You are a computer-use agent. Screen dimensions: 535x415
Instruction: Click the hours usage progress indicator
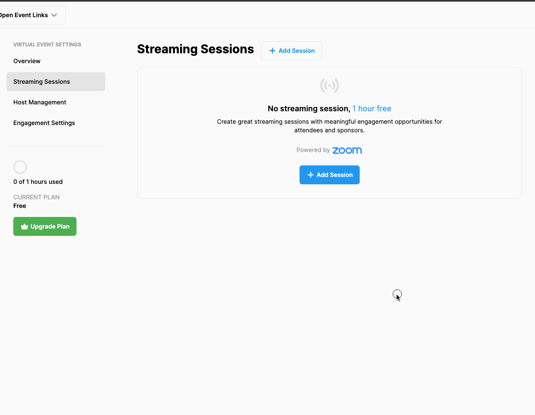pos(20,167)
